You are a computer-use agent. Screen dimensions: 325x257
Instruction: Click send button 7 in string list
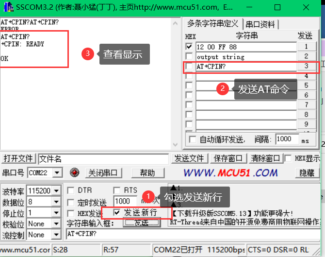click(x=307, y=105)
